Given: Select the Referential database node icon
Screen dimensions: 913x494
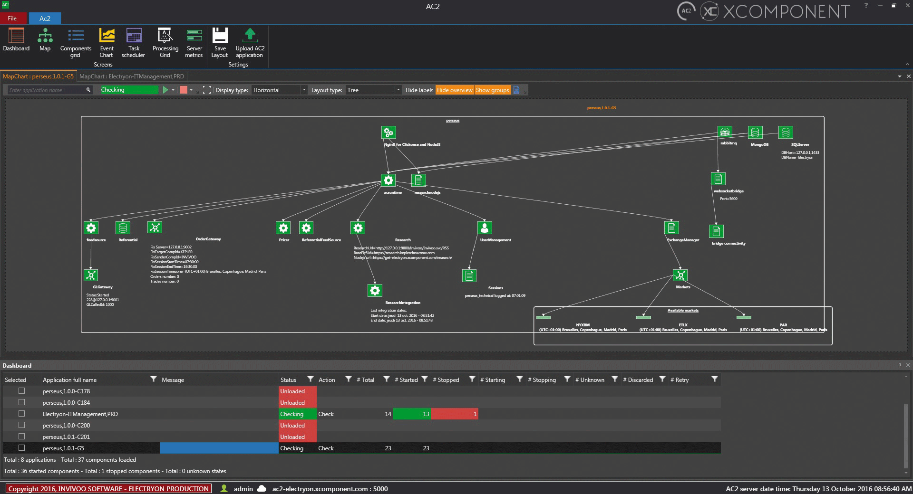Looking at the screenshot, I should coord(123,228).
